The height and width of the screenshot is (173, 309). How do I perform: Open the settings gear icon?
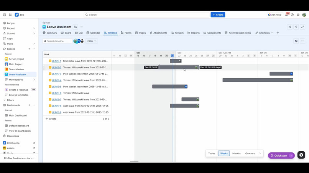click(x=298, y=15)
